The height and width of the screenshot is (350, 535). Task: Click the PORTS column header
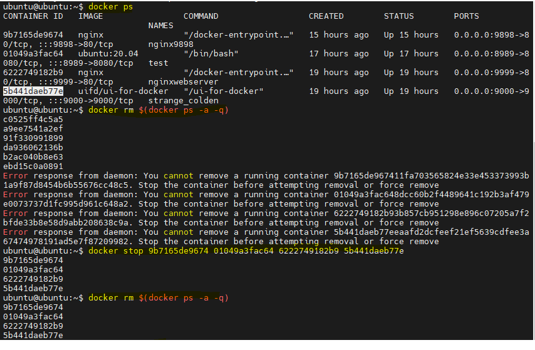coord(467,16)
